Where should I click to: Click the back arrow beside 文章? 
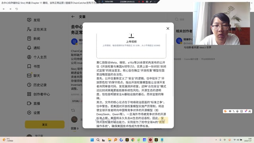(x=73, y=17)
